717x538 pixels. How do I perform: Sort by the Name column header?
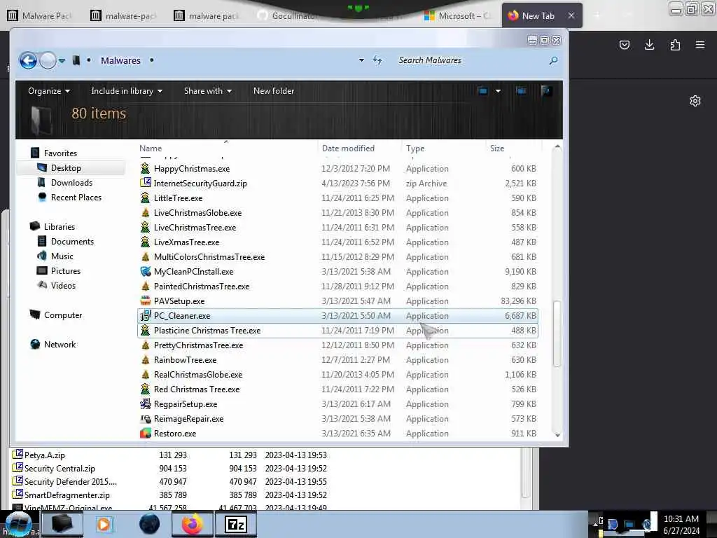(151, 149)
